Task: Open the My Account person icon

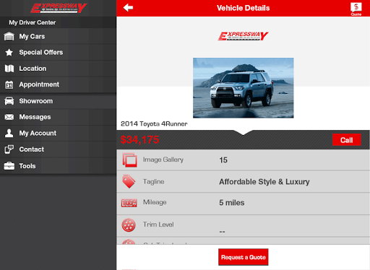Action: [x=9, y=133]
